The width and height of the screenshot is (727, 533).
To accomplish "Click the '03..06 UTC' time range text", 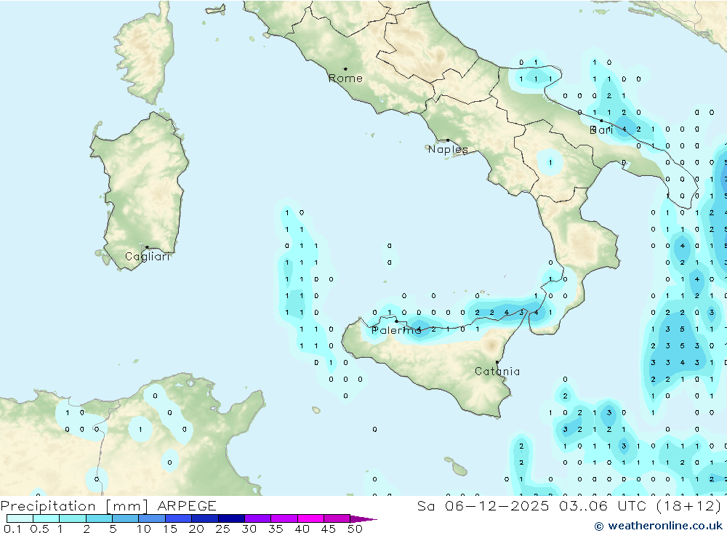I will tap(602, 506).
